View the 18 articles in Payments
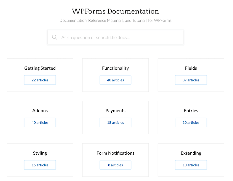The image size is (233, 181). tap(115, 122)
